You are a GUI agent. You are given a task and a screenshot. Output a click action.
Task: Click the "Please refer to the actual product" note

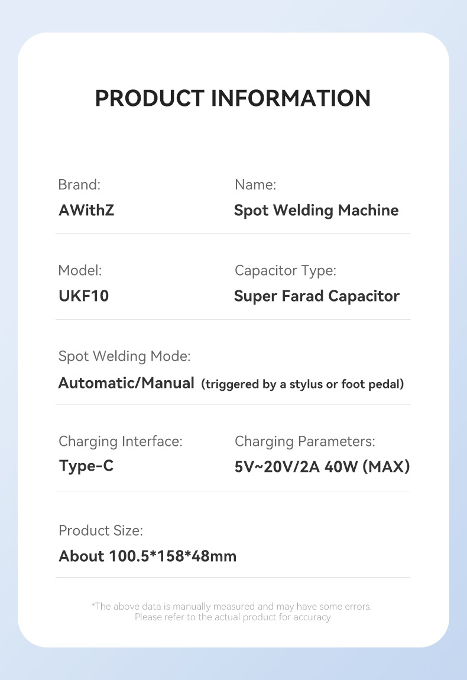(232, 617)
